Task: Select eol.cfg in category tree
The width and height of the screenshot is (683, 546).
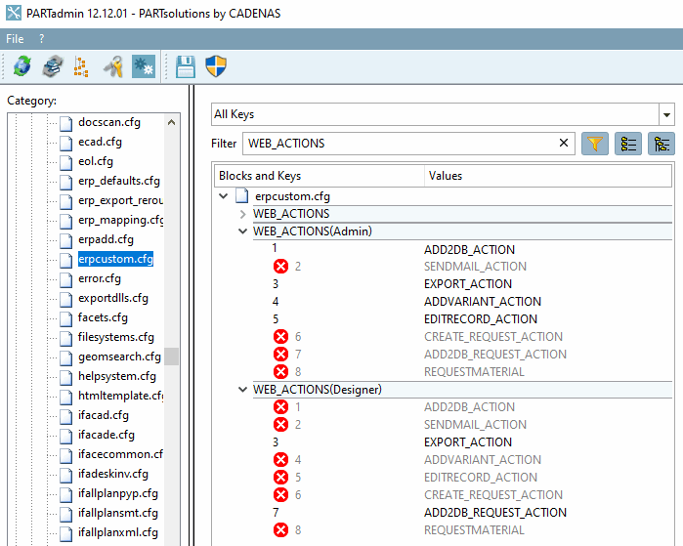Action: [x=96, y=161]
